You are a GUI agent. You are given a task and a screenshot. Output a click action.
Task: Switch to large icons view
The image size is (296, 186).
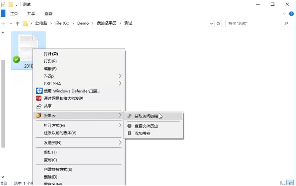pos(290,183)
